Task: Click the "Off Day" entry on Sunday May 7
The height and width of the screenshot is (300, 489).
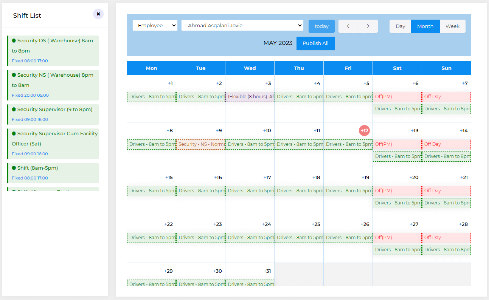Action: coord(446,96)
